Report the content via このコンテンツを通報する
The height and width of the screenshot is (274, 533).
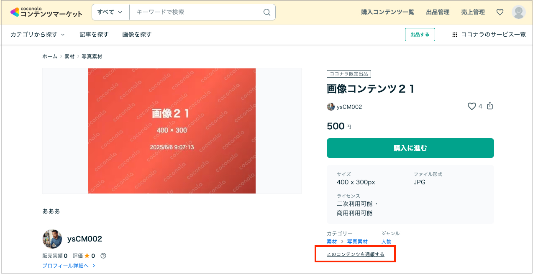(x=355, y=253)
